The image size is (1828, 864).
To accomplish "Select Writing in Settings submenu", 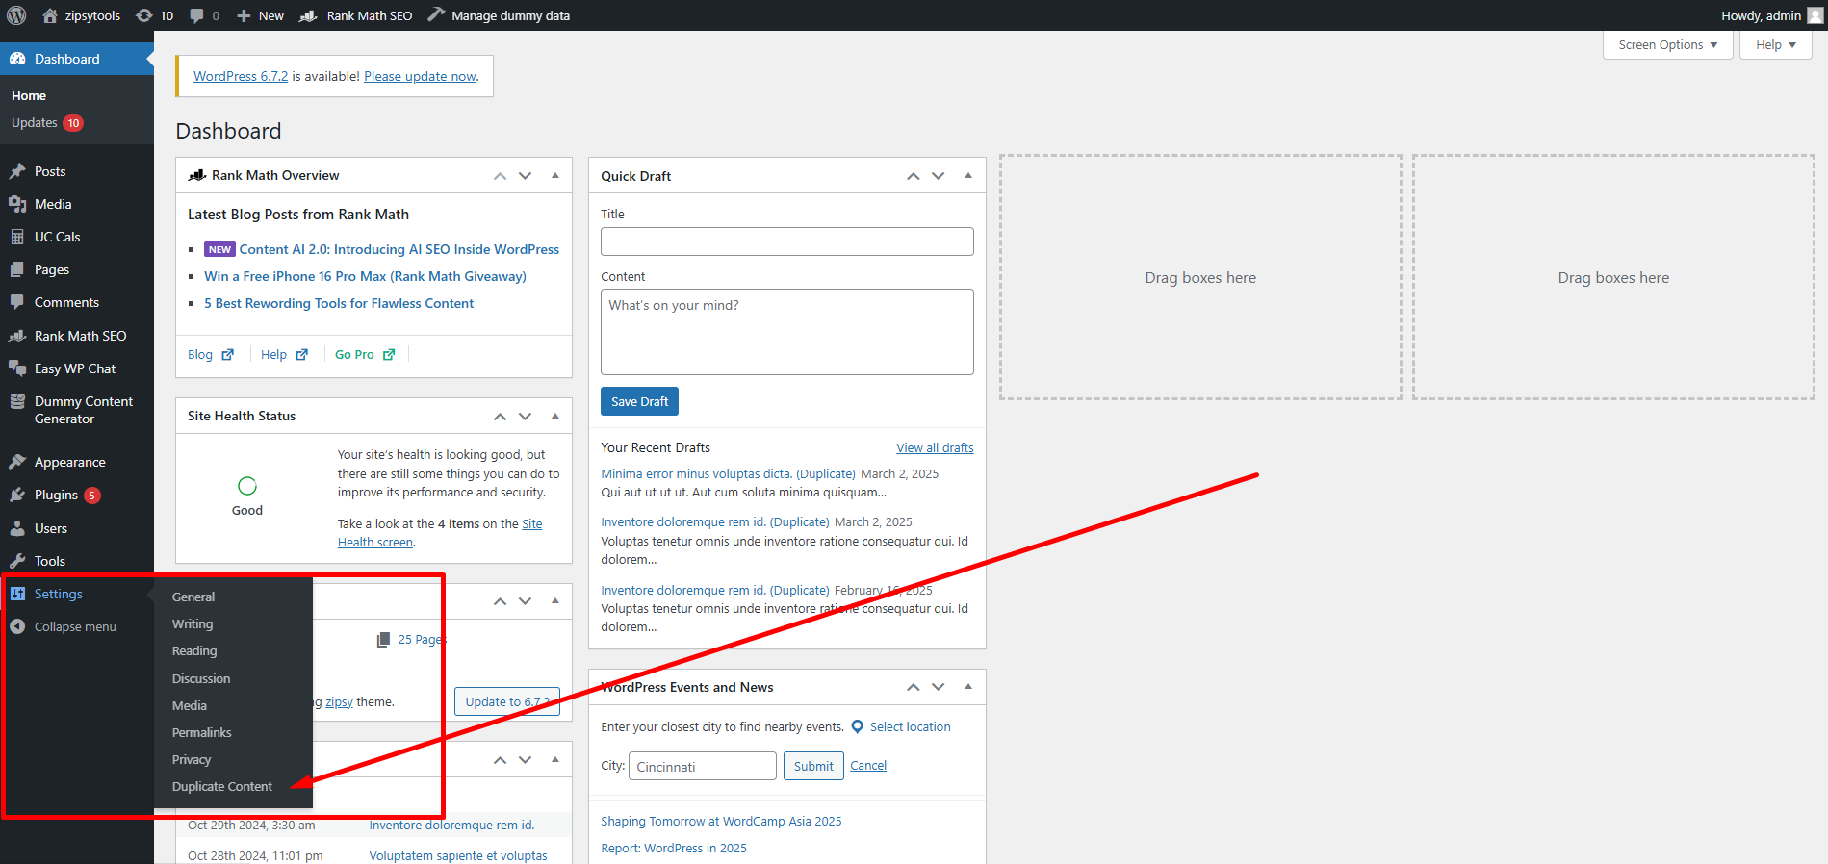I will [x=193, y=623].
